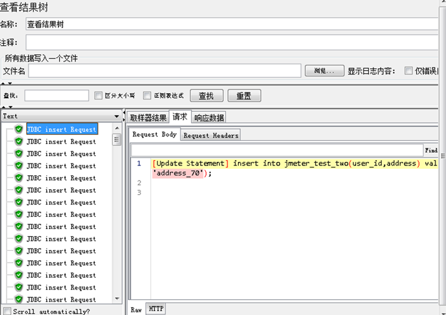
Task: Open the Request Headers tab
Action: [211, 135]
